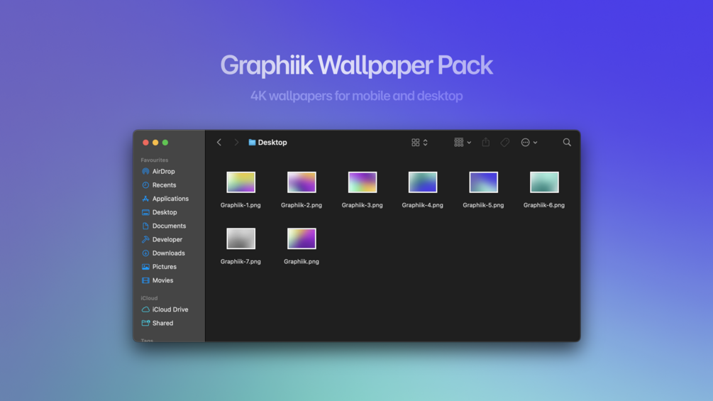The width and height of the screenshot is (713, 401).
Task: Select the Documents sidebar icon
Action: pos(145,226)
